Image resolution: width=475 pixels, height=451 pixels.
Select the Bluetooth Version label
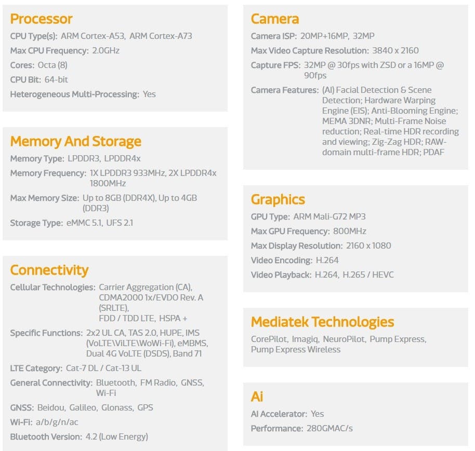[x=46, y=437]
